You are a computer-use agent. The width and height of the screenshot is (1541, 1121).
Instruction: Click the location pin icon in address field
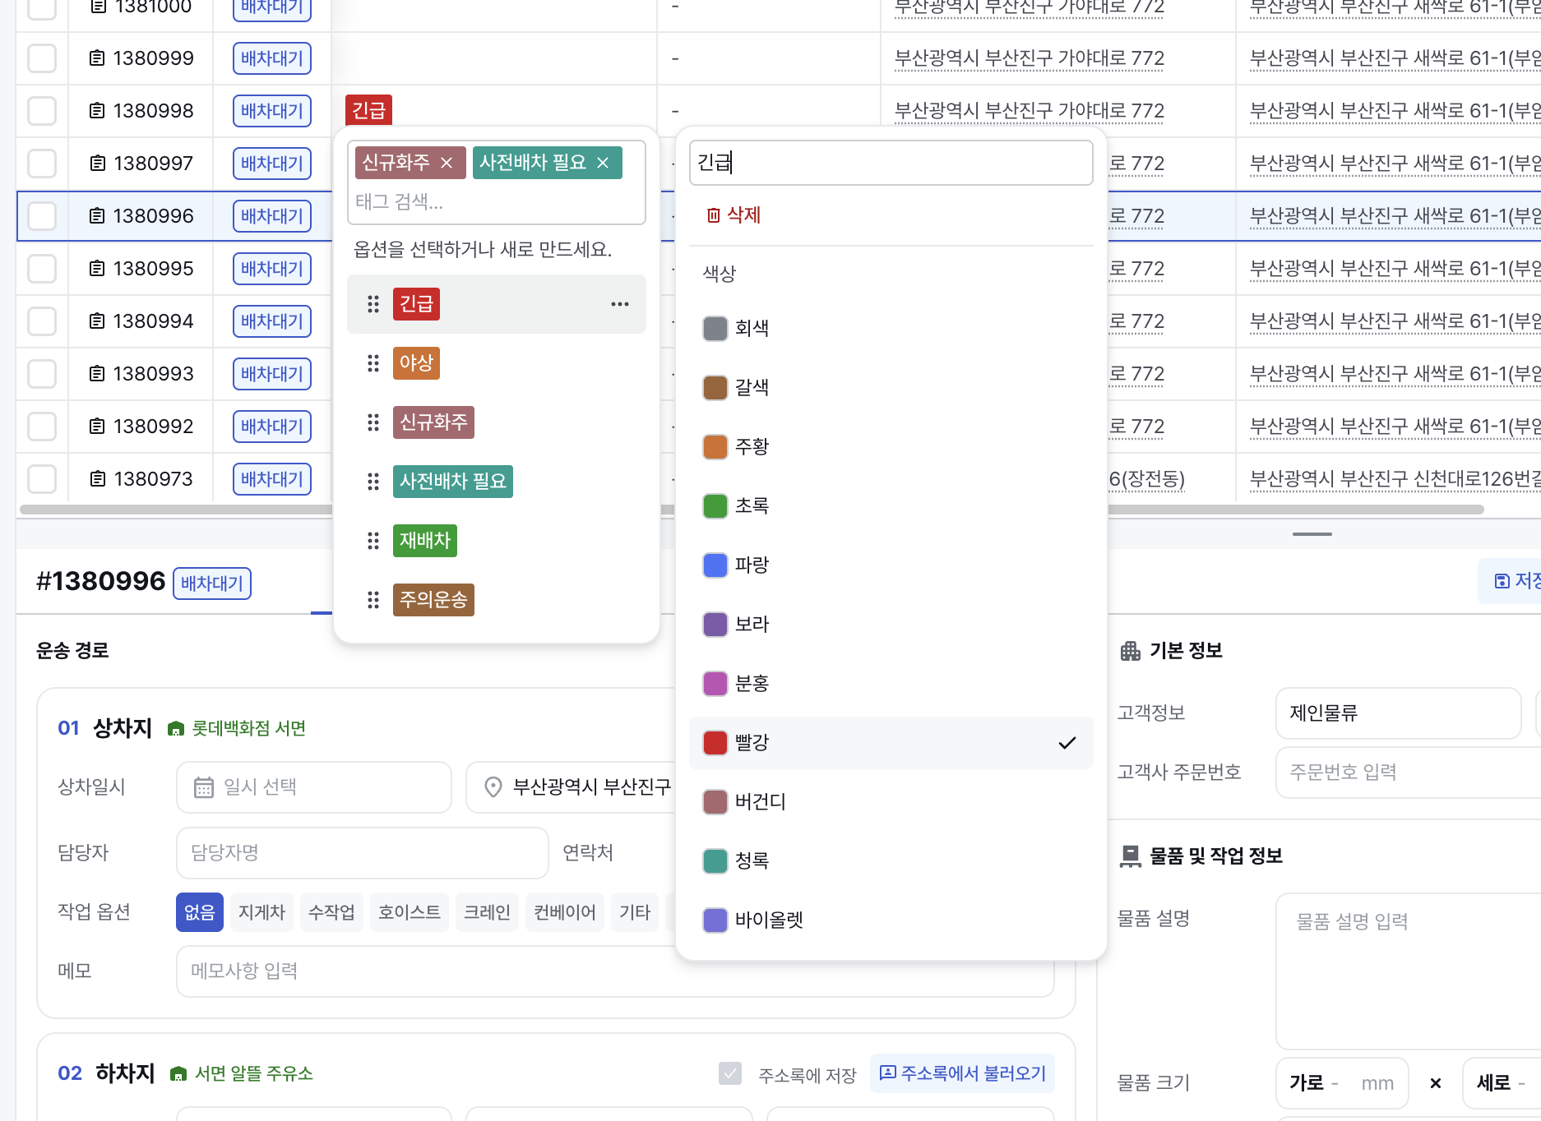tap(493, 787)
